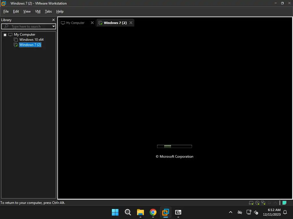
Task: Open the Library search dropdown arrow
Action: pos(54,27)
